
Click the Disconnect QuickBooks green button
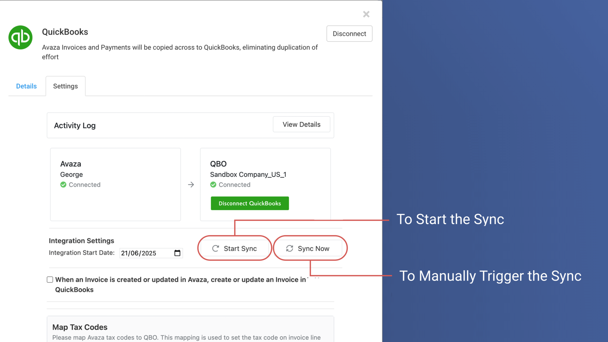pos(249,203)
